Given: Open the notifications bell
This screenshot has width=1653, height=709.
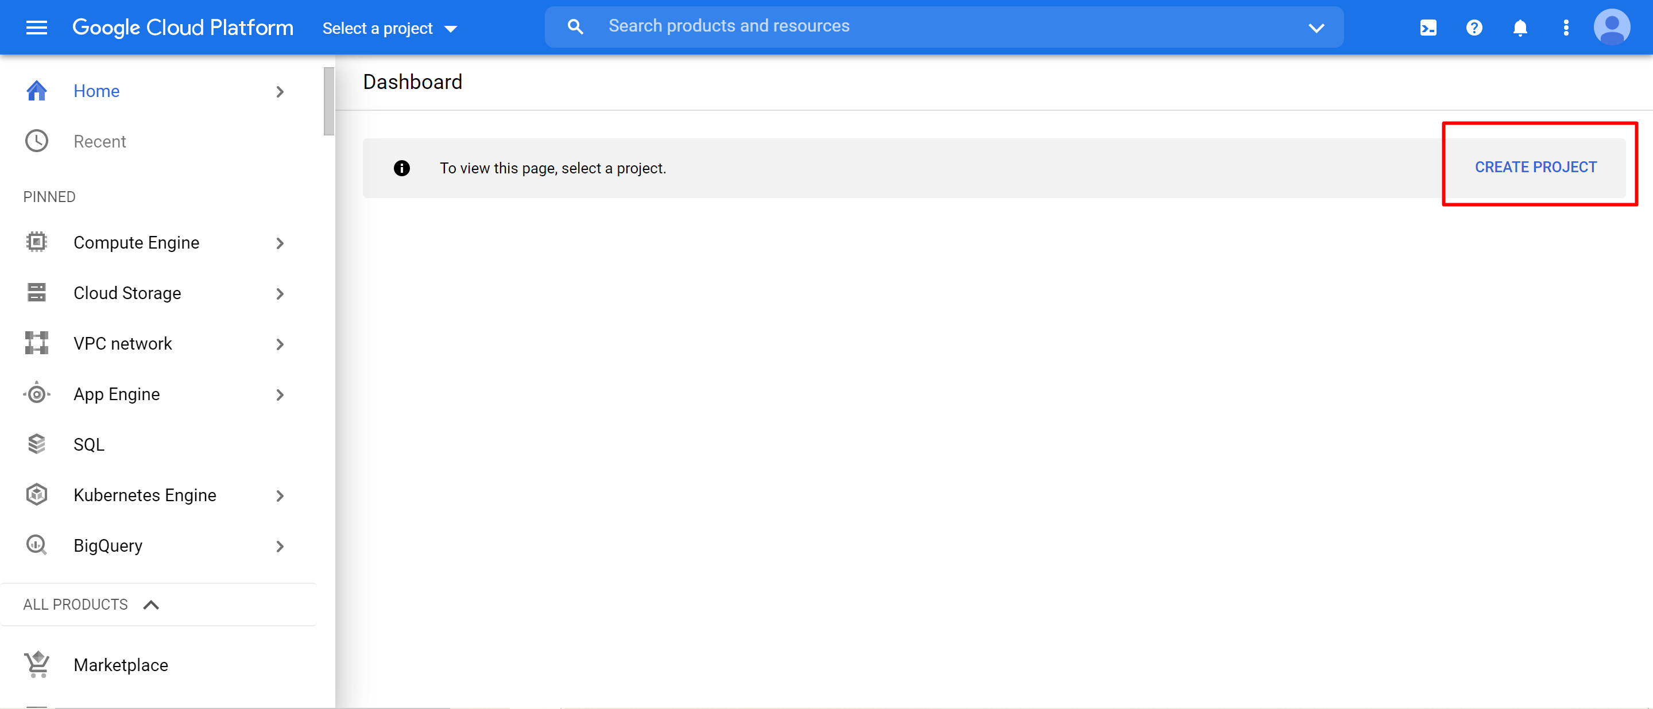Looking at the screenshot, I should [1520, 28].
